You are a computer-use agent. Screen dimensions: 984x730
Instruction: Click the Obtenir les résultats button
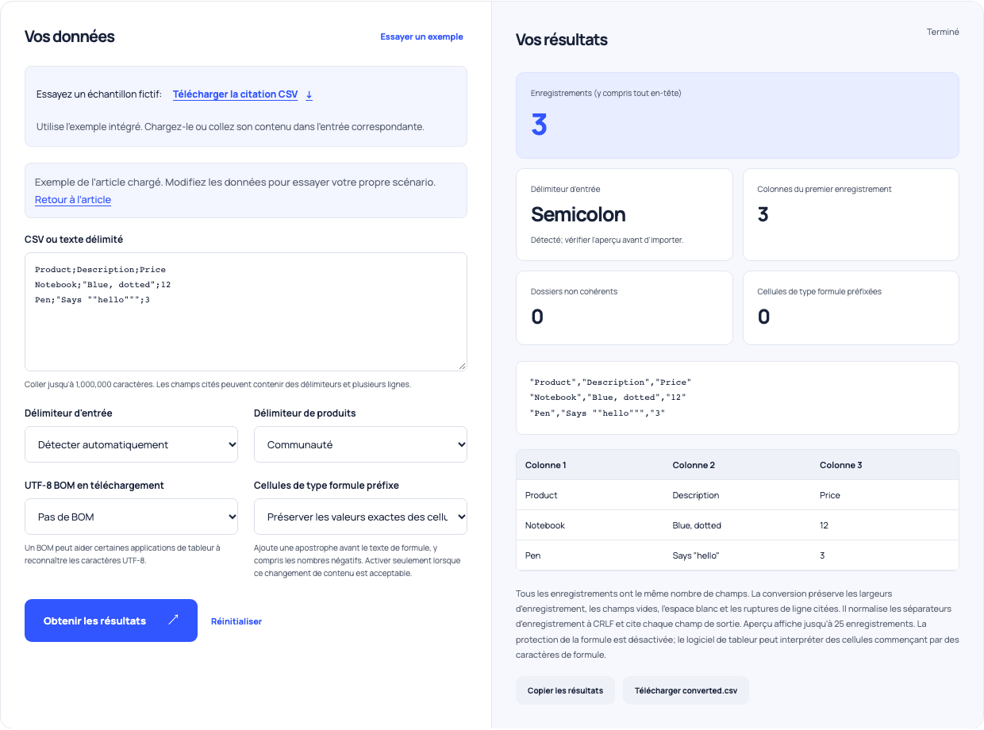[x=111, y=620]
